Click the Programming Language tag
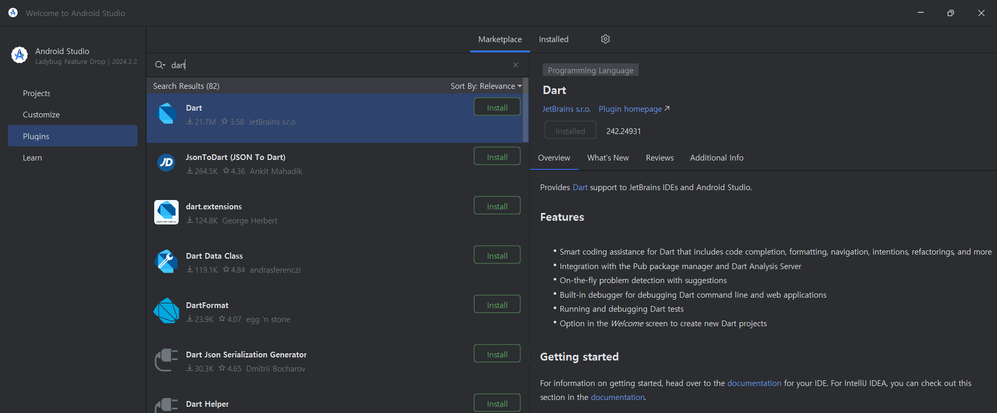The image size is (997, 413). (590, 70)
